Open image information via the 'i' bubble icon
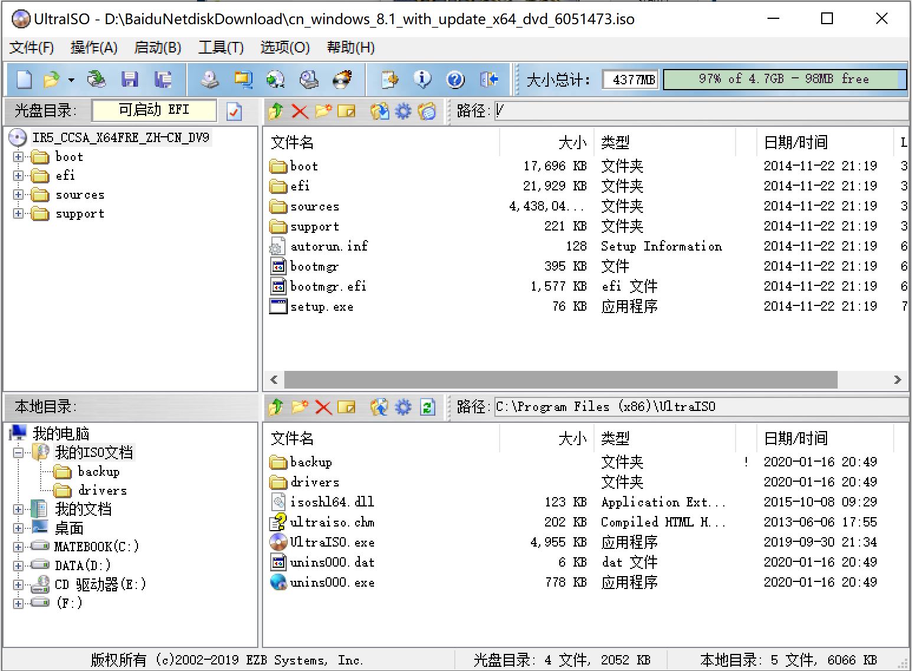This screenshot has width=912, height=671. click(422, 79)
